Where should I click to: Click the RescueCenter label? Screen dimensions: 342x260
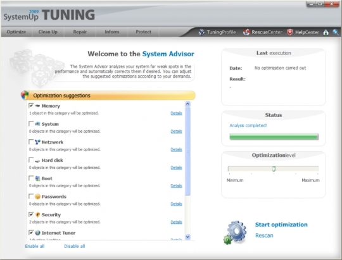tap(267, 32)
